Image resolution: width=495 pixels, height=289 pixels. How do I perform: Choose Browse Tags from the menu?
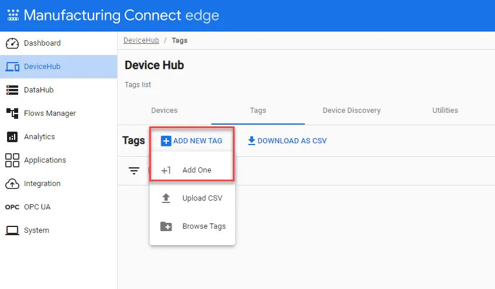[192, 226]
